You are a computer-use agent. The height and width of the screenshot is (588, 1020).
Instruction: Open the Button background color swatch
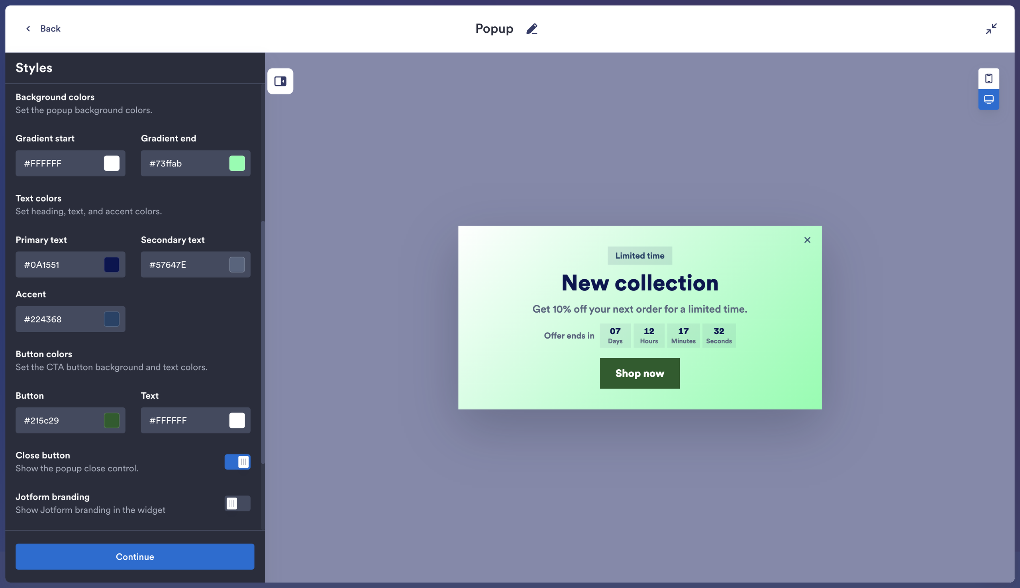click(112, 420)
